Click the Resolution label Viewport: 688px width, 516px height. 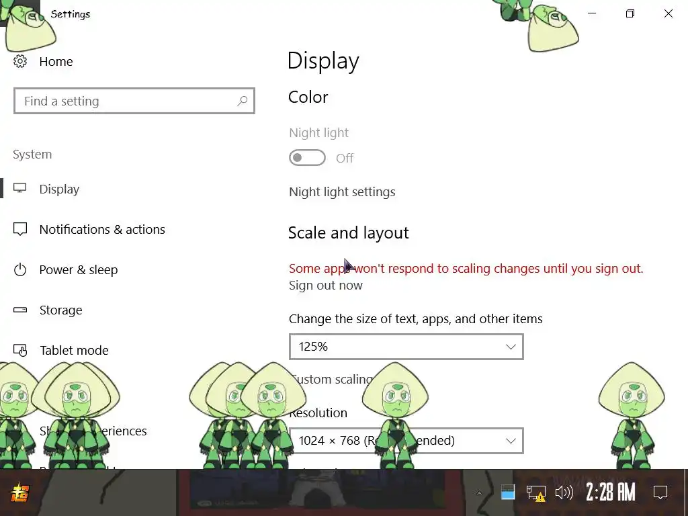[318, 413]
